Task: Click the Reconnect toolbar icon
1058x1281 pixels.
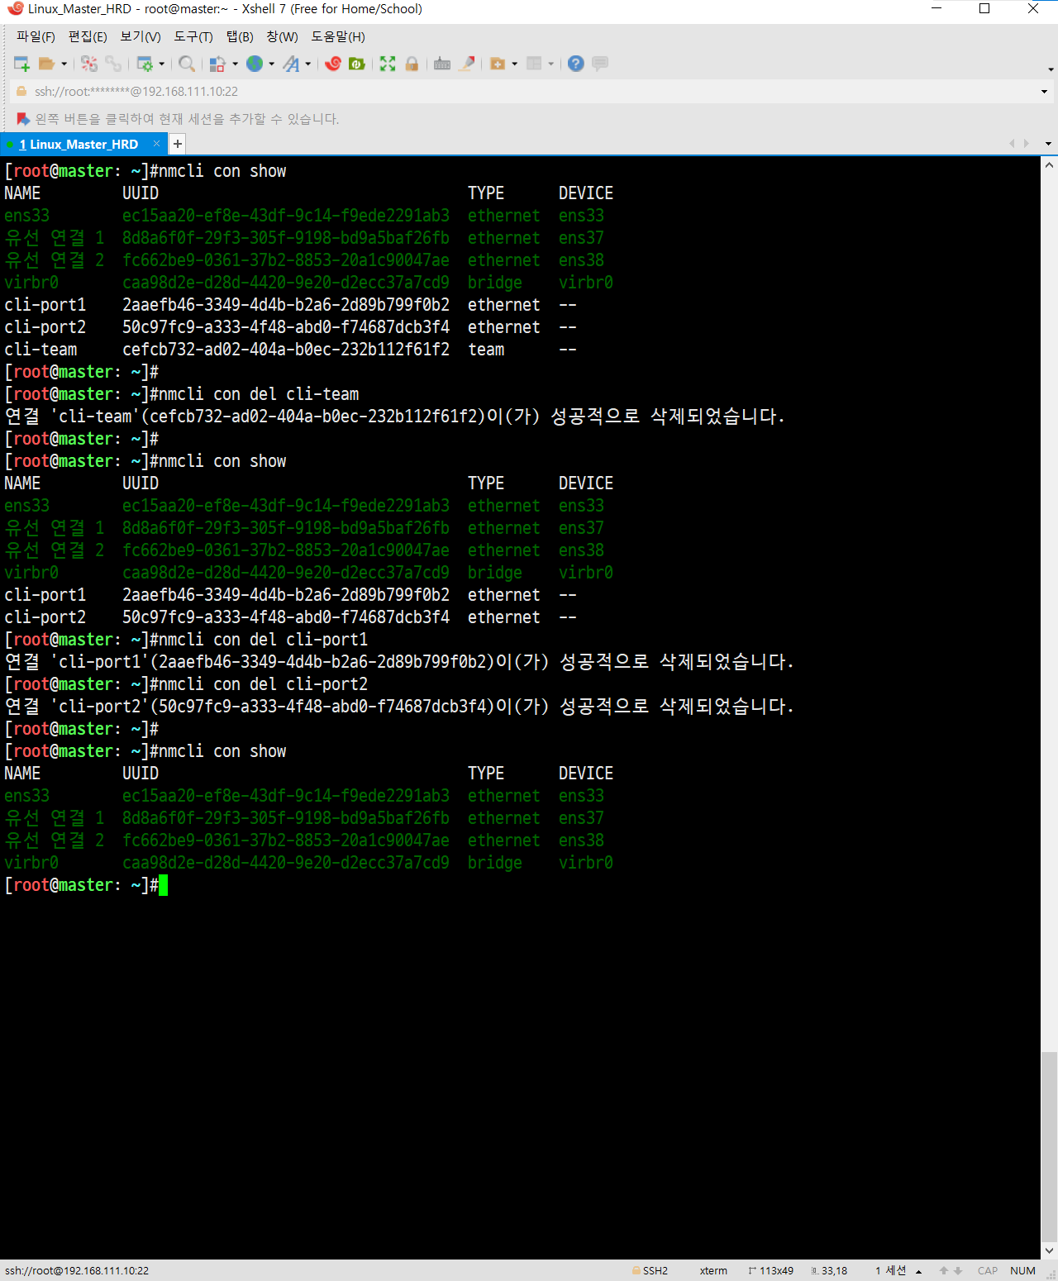Action: (x=113, y=64)
